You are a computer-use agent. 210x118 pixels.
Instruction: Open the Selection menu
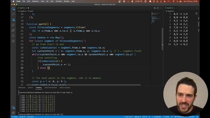35,1
